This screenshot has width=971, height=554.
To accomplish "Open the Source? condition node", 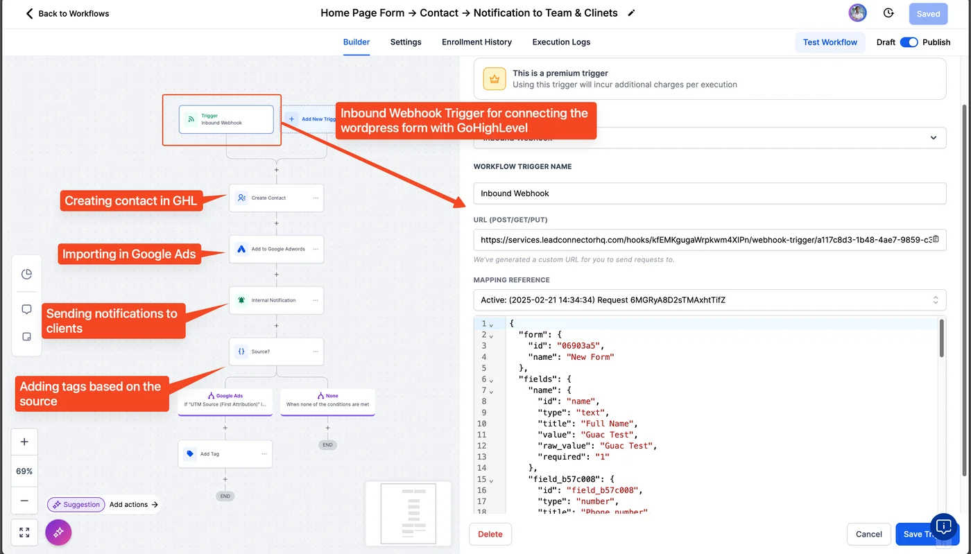I will click(x=276, y=351).
